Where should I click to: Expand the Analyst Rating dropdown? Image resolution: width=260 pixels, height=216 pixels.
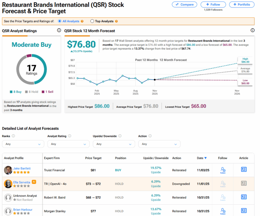68,144
